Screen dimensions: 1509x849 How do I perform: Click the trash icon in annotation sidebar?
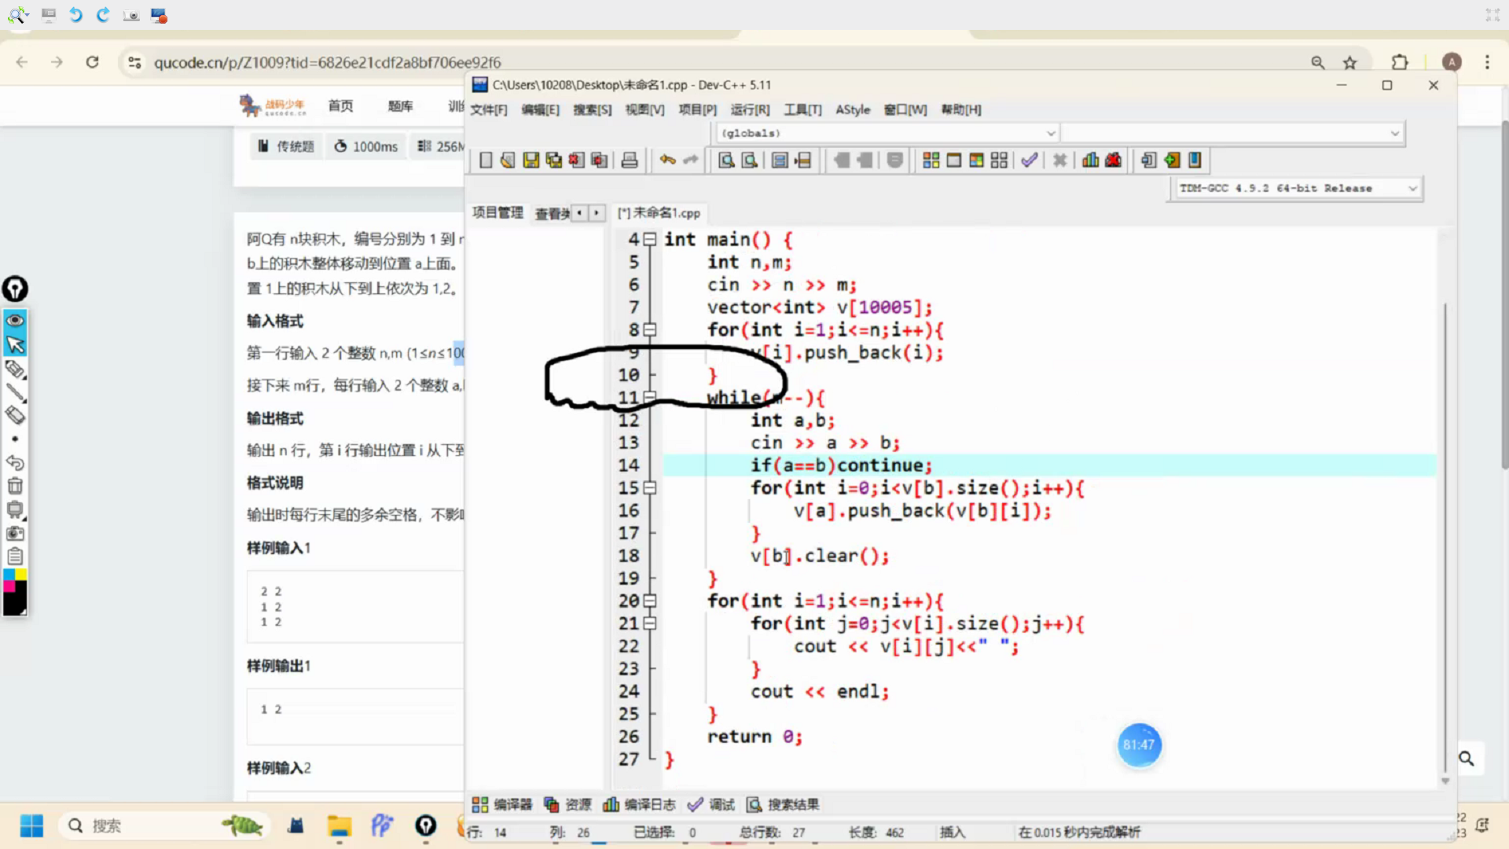[x=15, y=486]
